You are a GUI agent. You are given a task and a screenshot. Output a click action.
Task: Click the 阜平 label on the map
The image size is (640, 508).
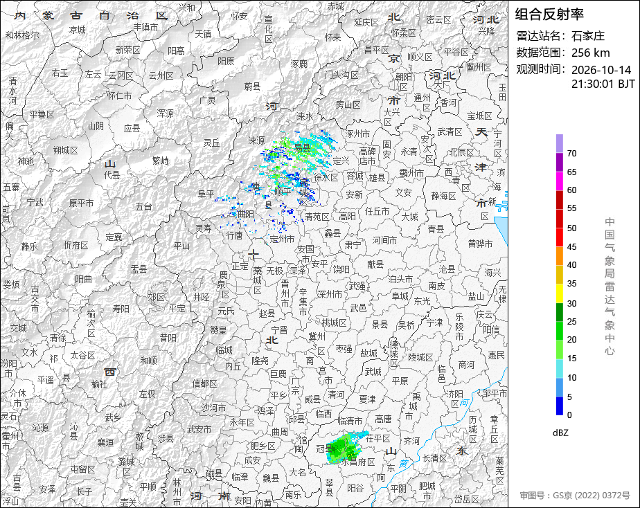coord(206,194)
